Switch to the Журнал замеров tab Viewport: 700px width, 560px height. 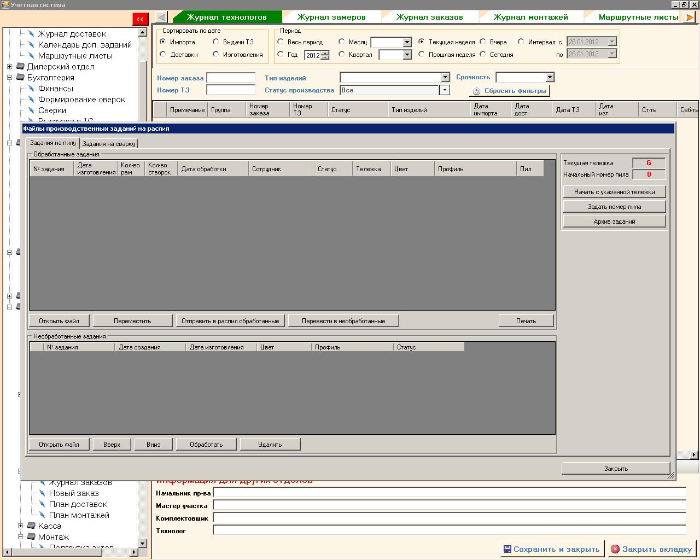pyautogui.click(x=331, y=17)
